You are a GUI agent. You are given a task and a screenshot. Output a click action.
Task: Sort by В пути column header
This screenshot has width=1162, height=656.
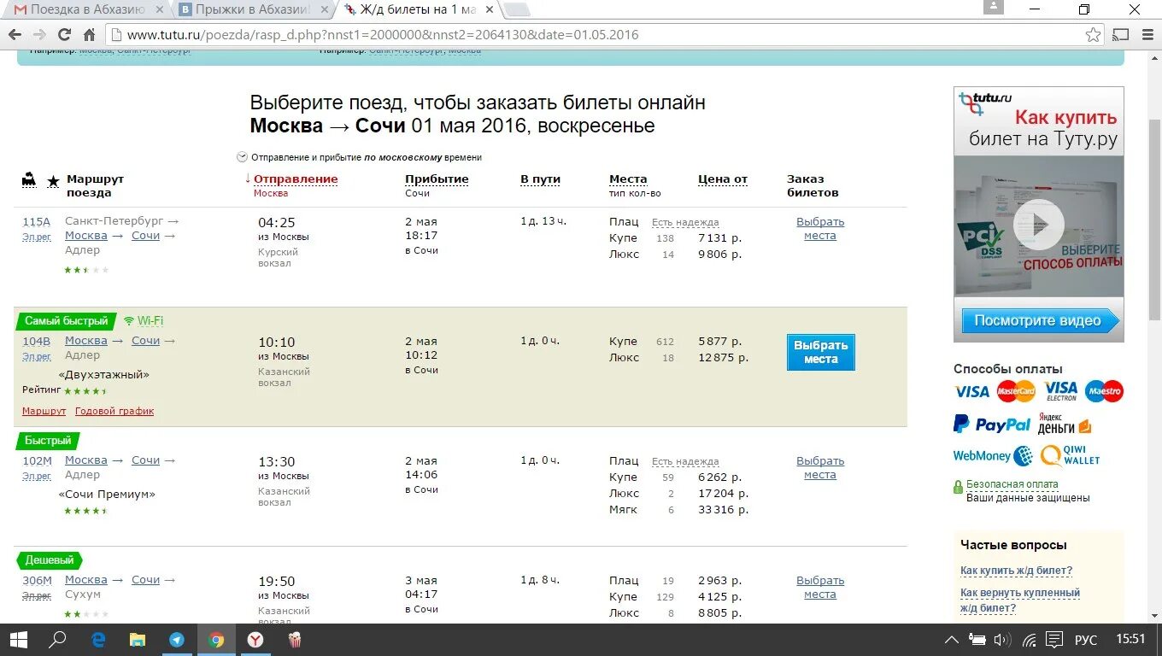540,179
